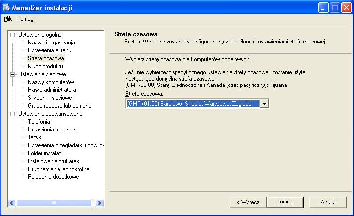Select Klucz produktu tree item
Viewport: 354px width, 216px height.
[46, 66]
